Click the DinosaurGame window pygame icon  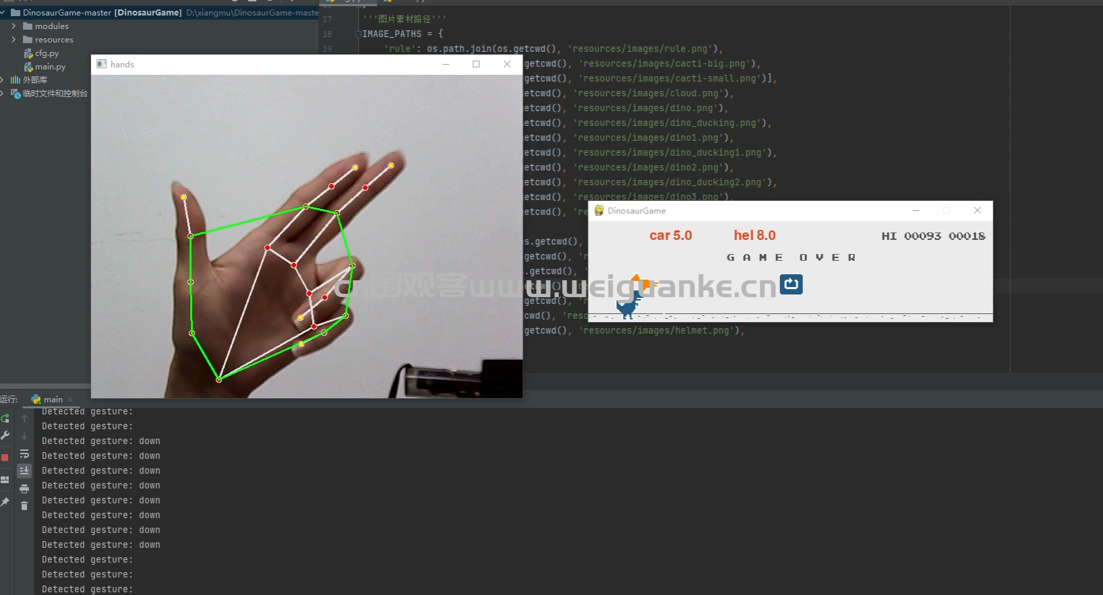pyautogui.click(x=599, y=210)
